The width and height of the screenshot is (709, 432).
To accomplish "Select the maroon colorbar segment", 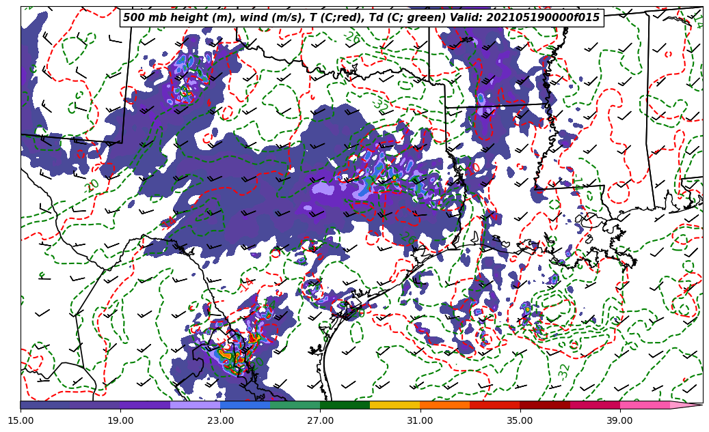I will pos(544,405).
